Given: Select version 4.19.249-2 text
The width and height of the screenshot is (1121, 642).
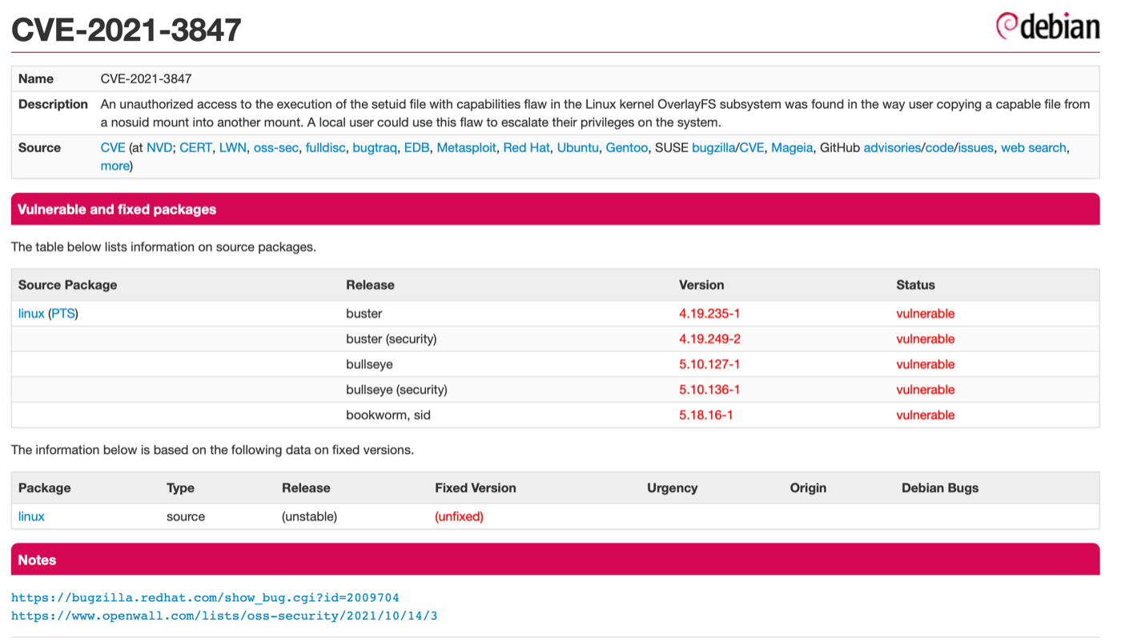Looking at the screenshot, I should [x=709, y=339].
